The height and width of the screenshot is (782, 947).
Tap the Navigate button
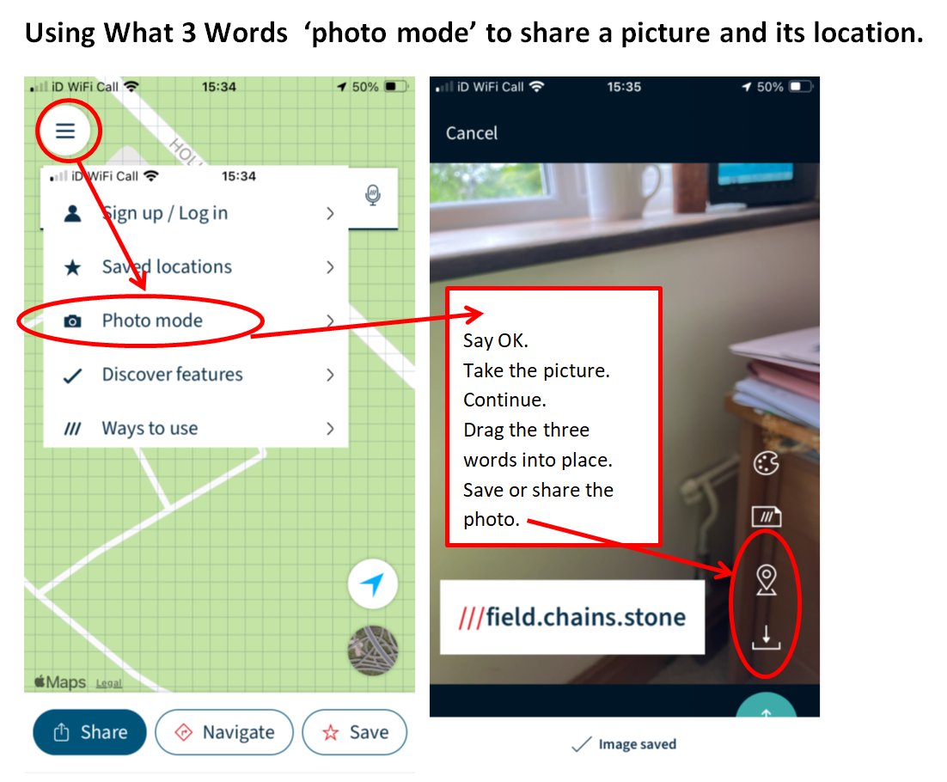coord(224,732)
